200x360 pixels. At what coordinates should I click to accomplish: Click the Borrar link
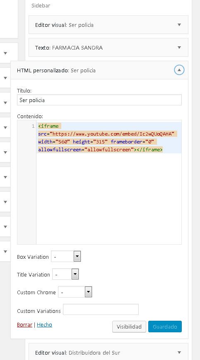(x=24, y=324)
